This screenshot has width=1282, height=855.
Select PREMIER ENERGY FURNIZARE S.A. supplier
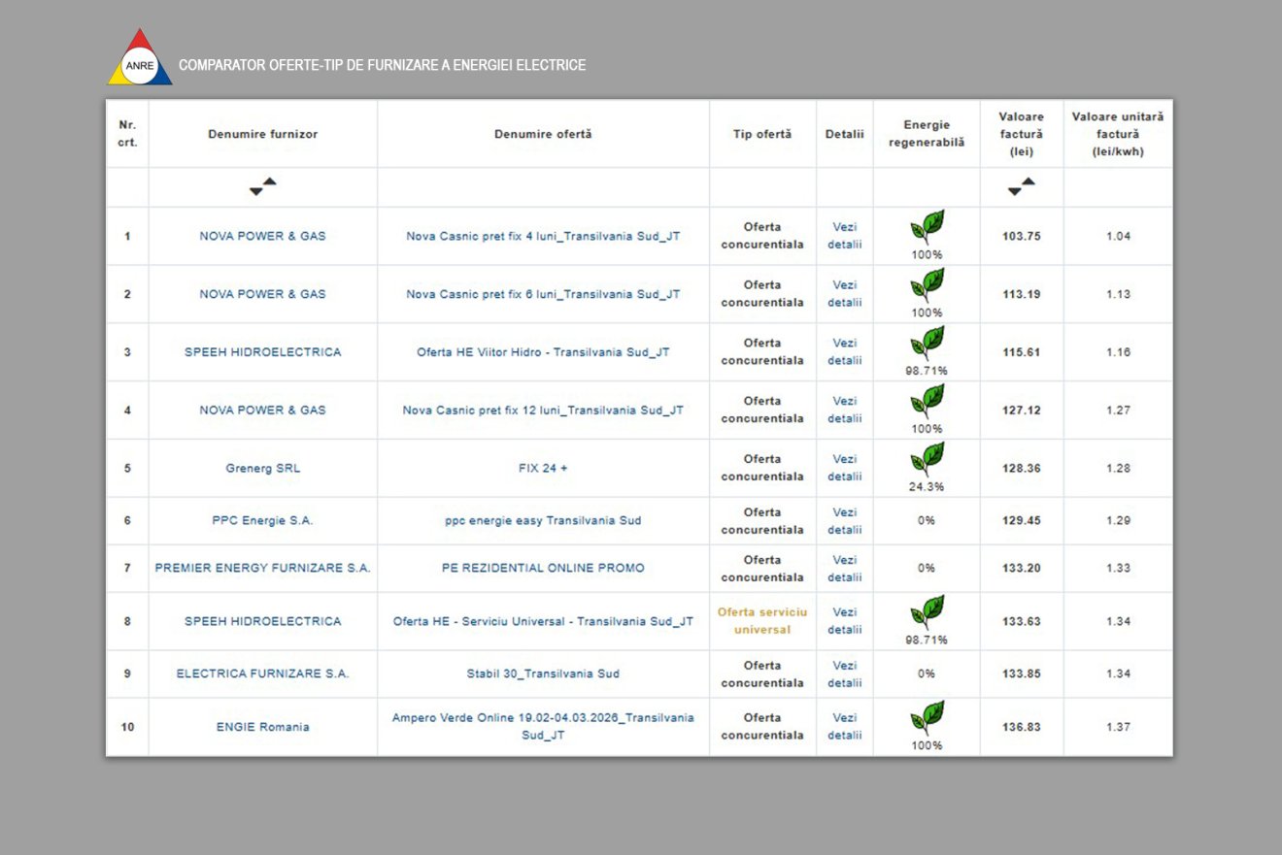262,568
